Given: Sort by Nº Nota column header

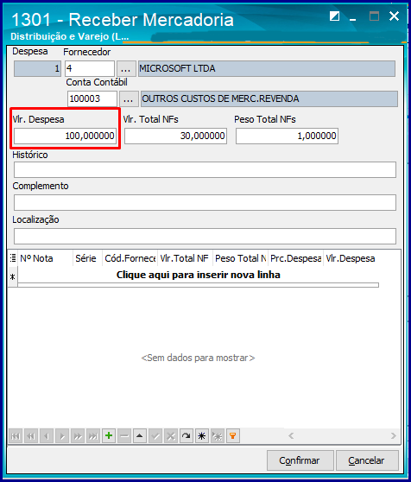Looking at the screenshot, I should coord(46,258).
